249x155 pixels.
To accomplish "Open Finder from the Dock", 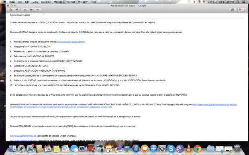I will 12,149.
